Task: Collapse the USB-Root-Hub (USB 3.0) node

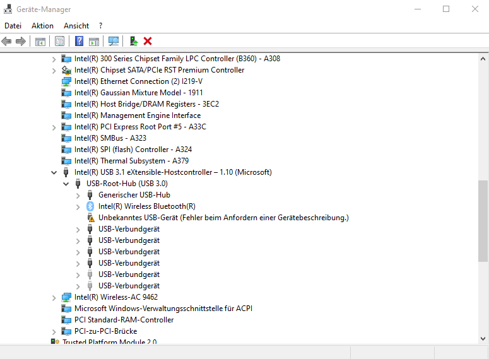Action: pos(66,184)
